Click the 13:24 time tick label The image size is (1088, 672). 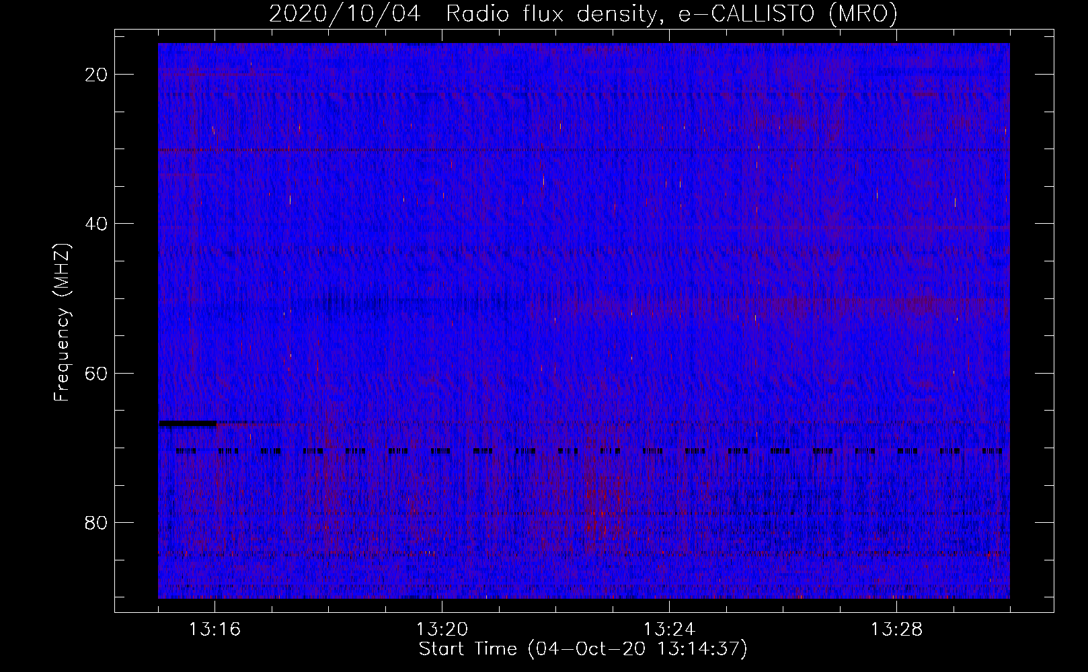pos(669,630)
